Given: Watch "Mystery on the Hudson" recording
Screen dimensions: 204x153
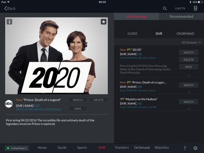Looking at the screenshot, I should (188, 102).
